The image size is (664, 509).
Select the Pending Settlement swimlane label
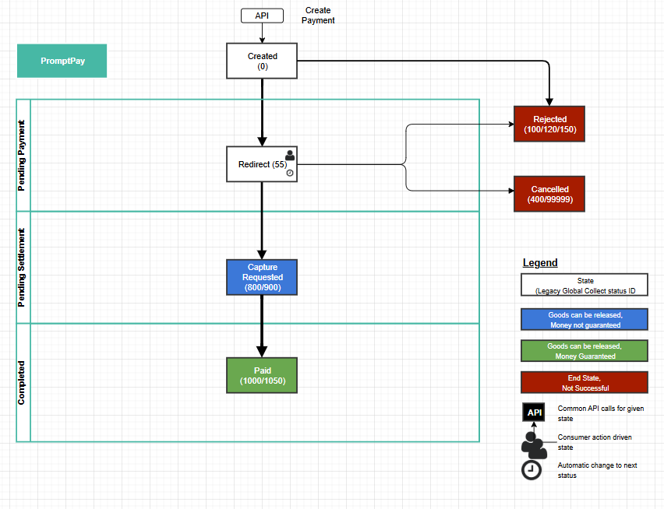[22, 268]
